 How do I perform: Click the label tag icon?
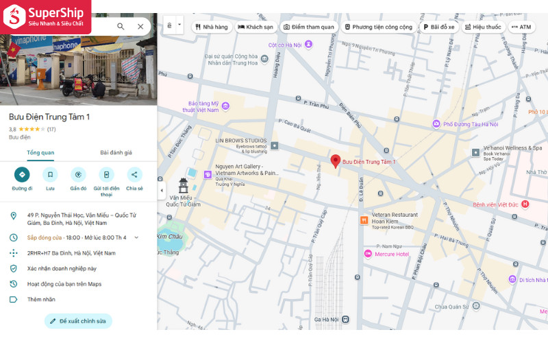pos(13,299)
